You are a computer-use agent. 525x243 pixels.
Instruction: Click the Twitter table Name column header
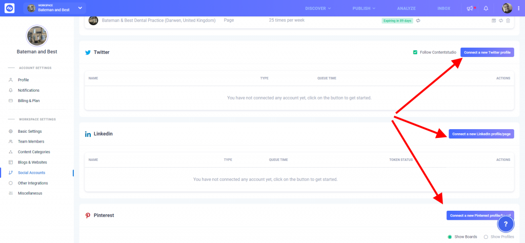(x=93, y=78)
